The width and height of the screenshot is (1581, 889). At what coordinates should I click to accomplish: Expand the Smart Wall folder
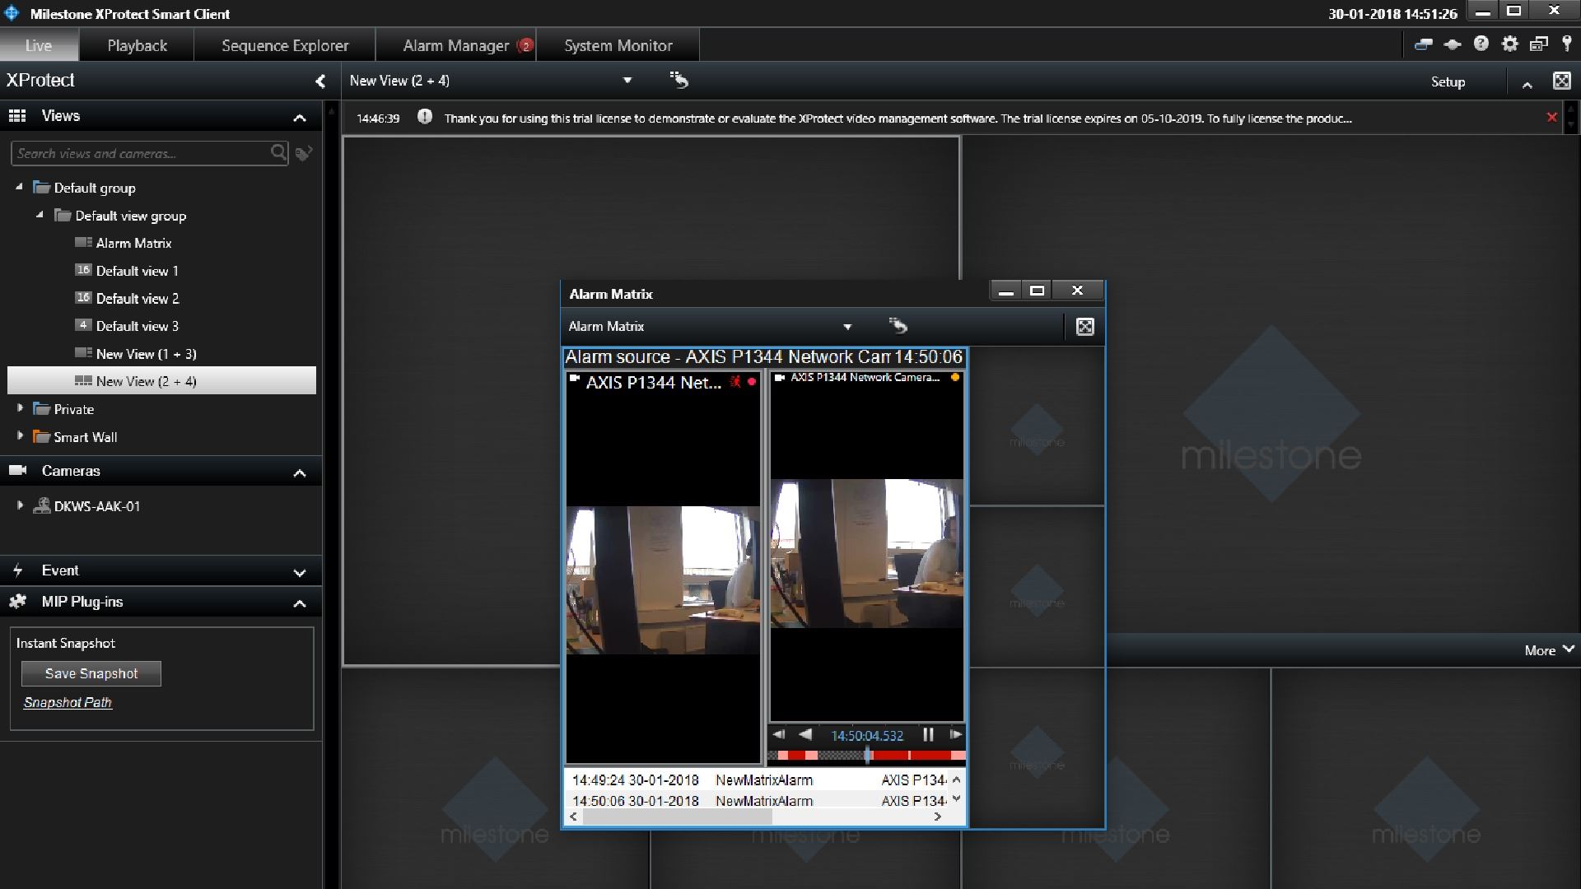[20, 436]
